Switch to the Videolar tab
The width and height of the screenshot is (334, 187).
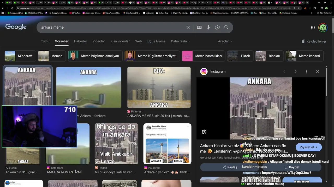99,41
